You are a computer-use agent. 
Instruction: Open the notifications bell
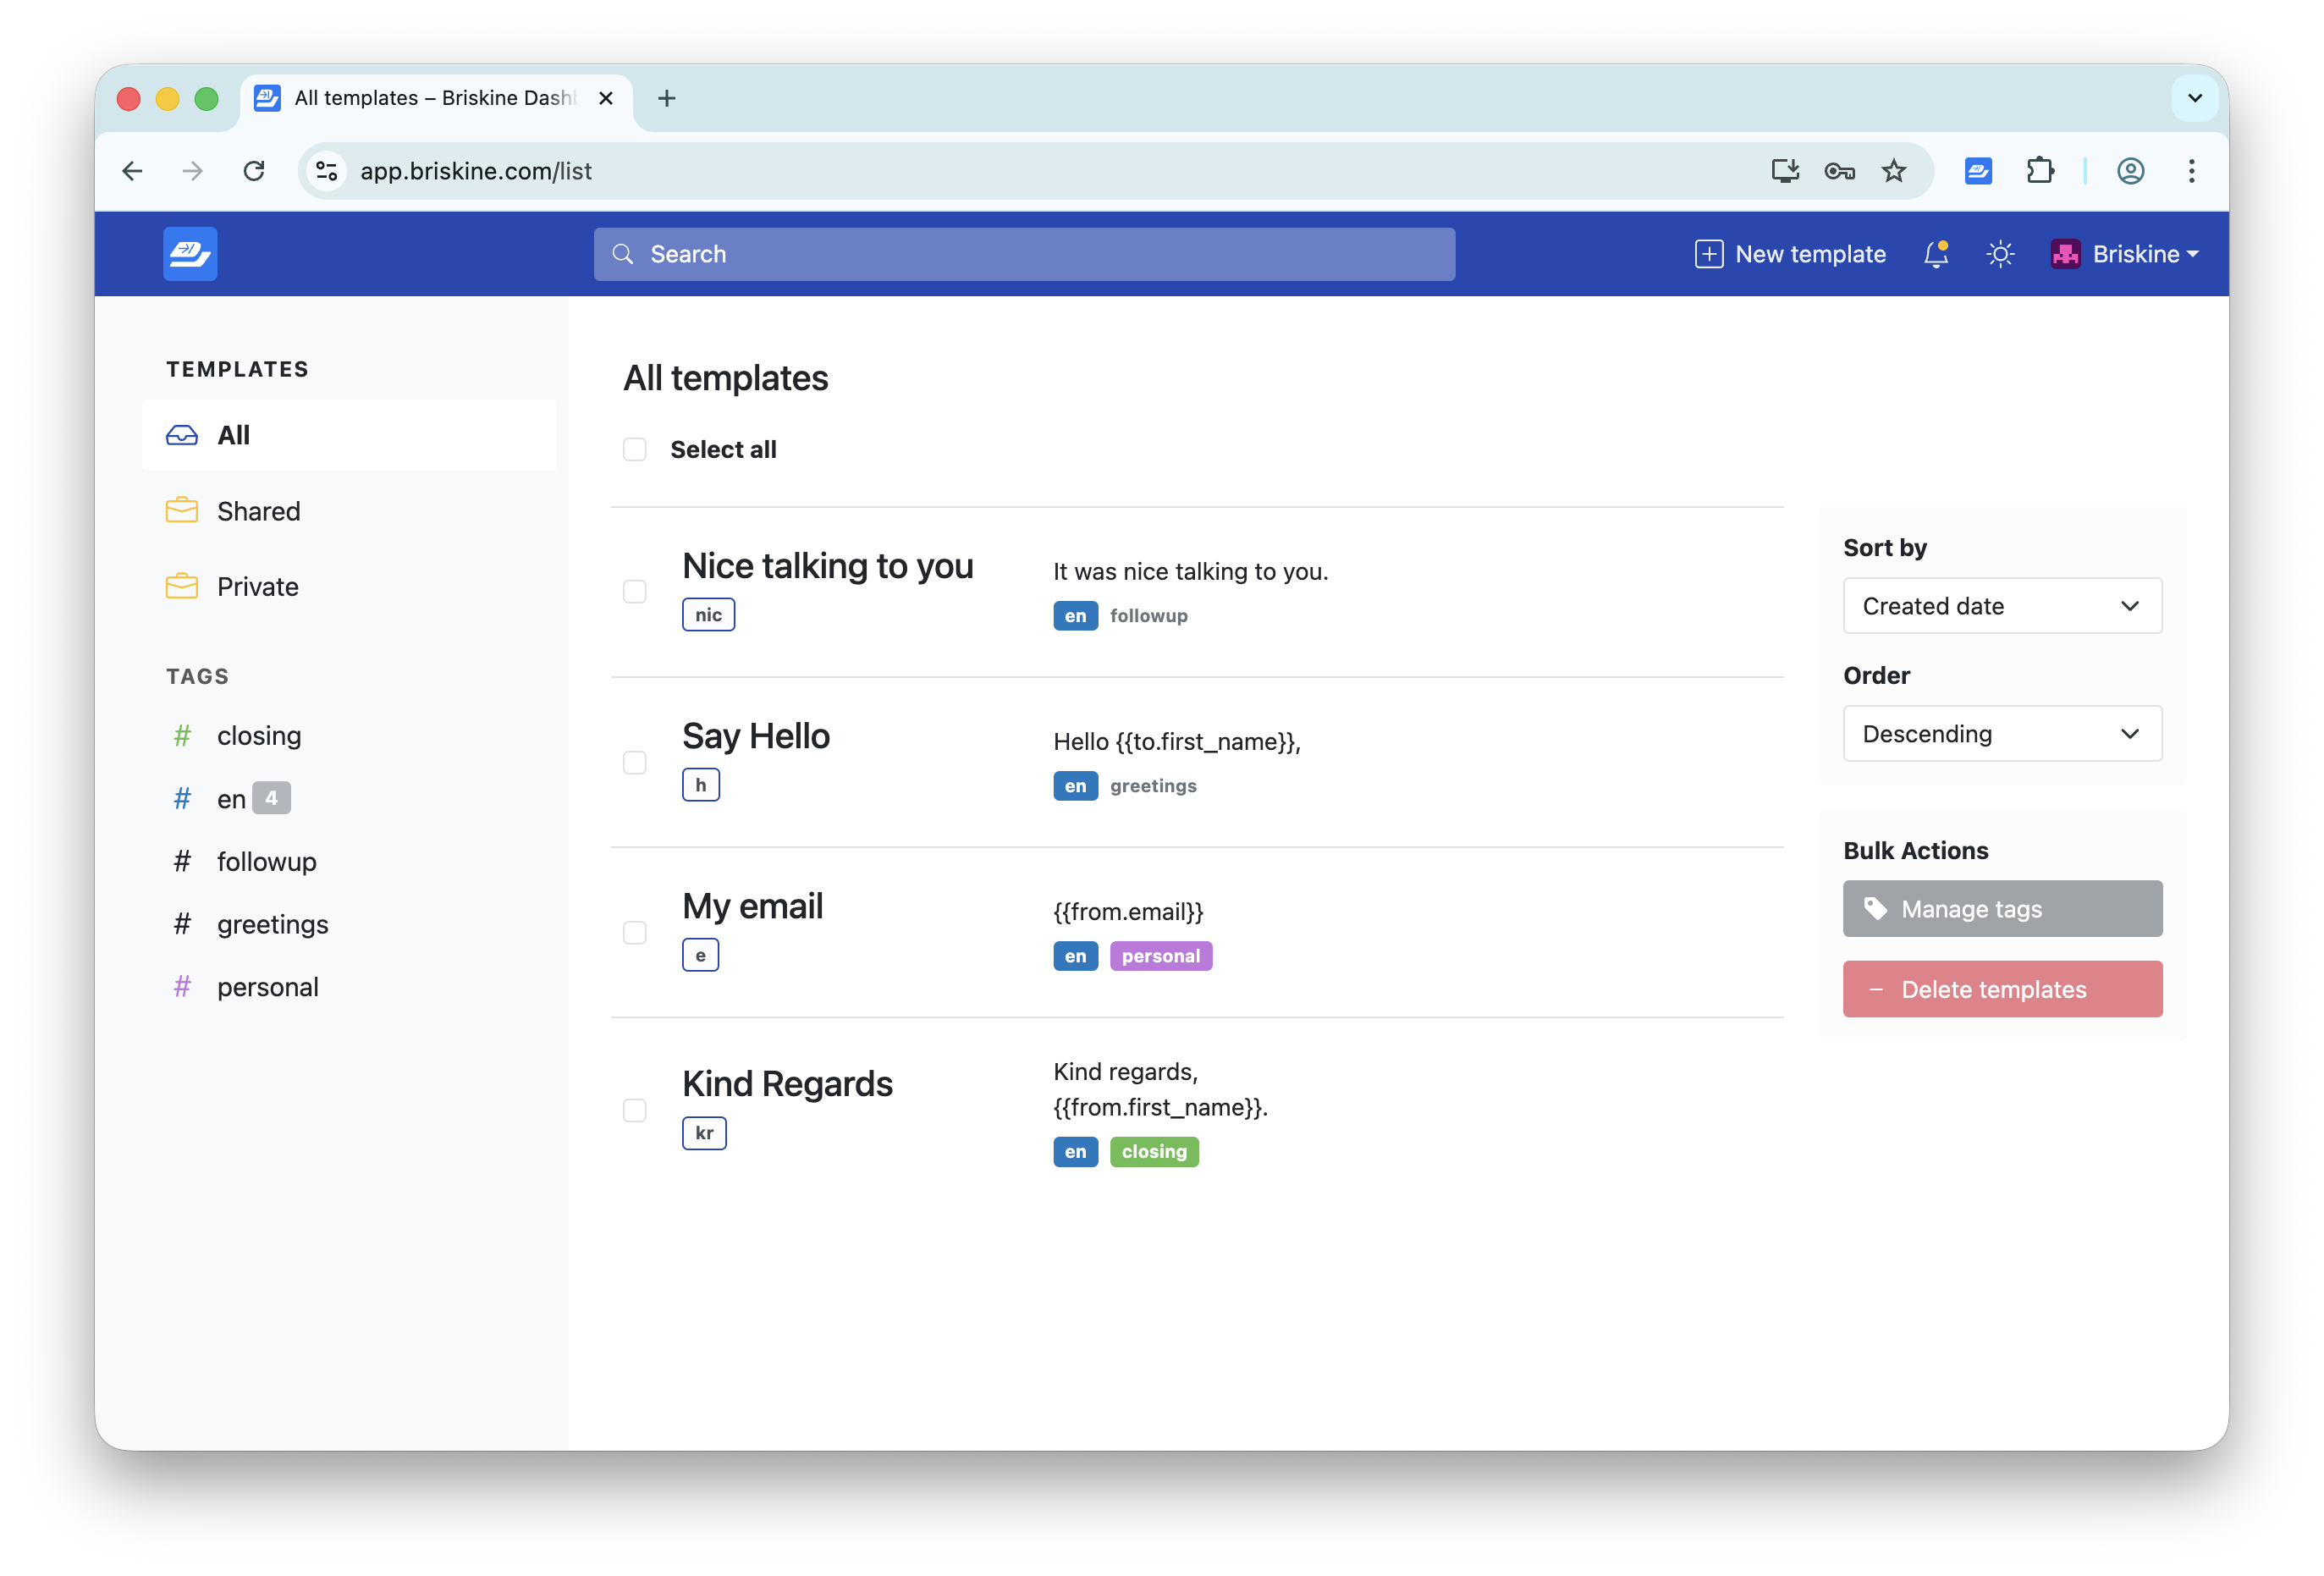[x=1936, y=254]
